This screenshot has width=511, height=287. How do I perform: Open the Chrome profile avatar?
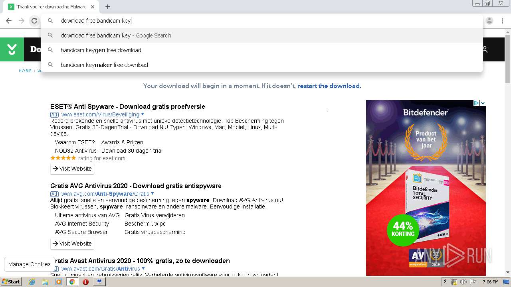point(489,21)
